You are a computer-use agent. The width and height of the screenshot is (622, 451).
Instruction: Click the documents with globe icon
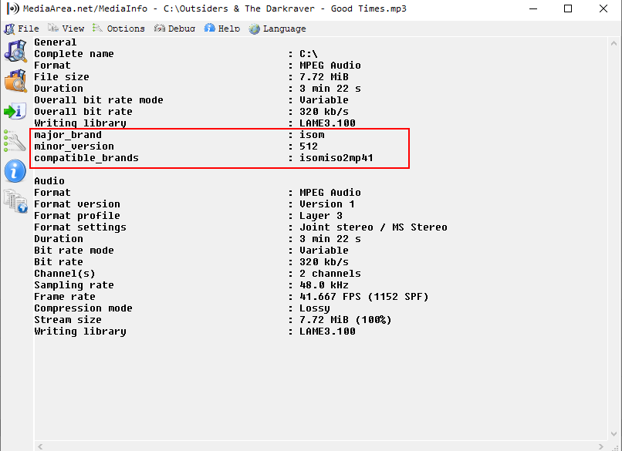(x=15, y=201)
